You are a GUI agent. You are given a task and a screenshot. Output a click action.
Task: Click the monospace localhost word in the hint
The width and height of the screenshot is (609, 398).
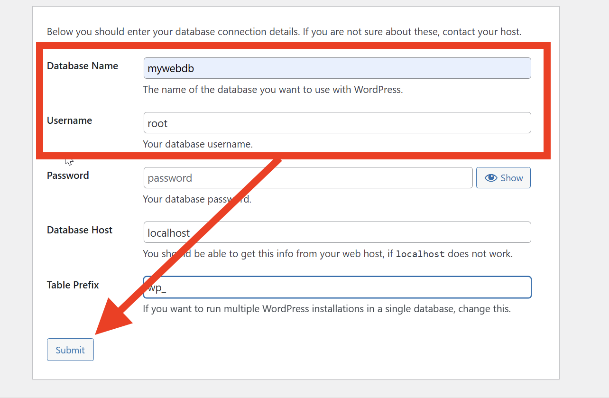click(420, 254)
